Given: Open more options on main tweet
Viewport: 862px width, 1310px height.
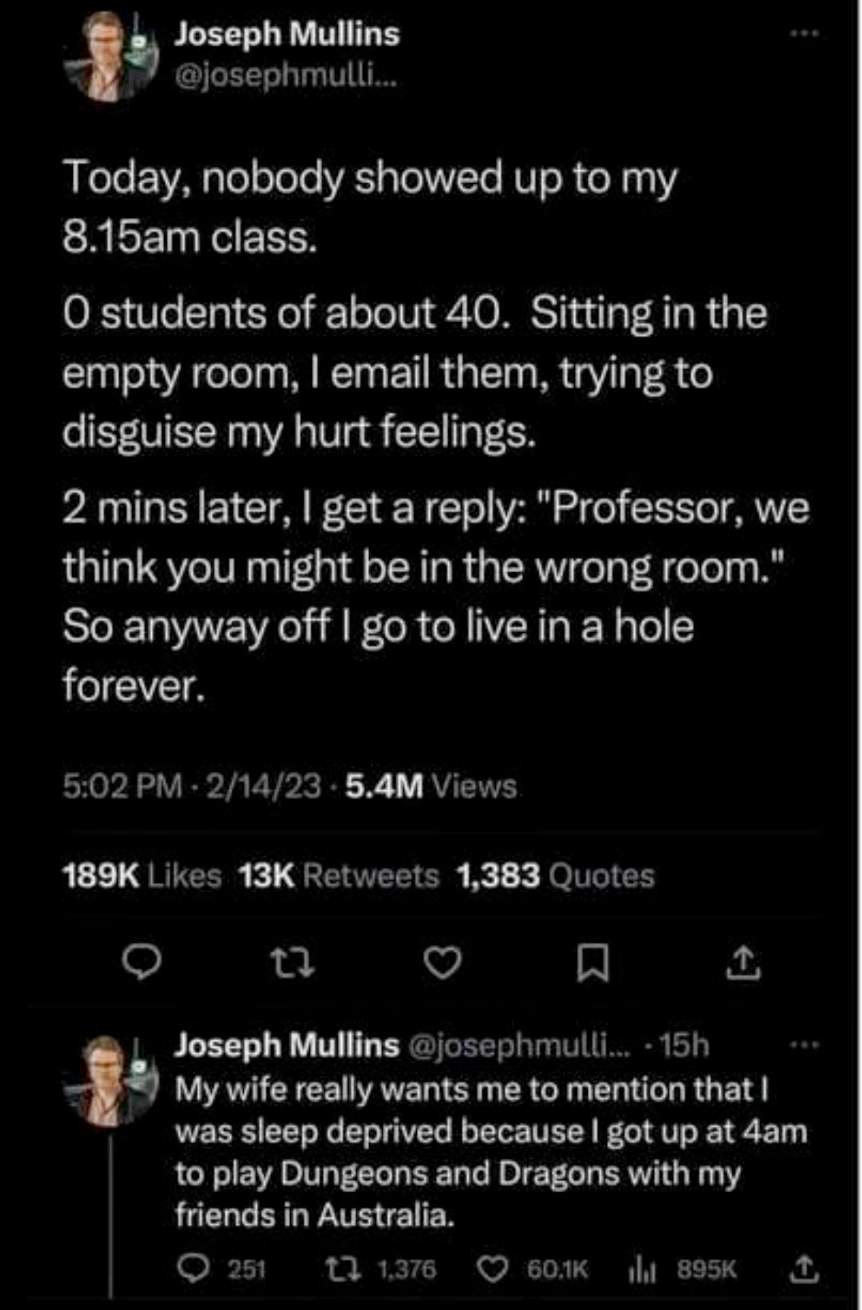Looking at the screenshot, I should tap(804, 34).
